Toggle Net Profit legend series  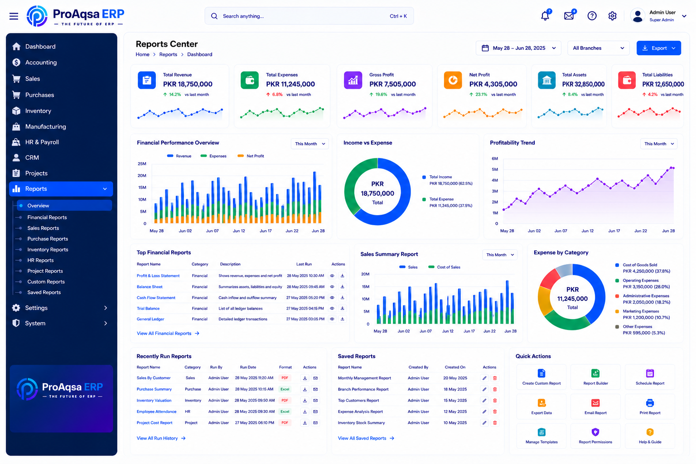point(251,156)
